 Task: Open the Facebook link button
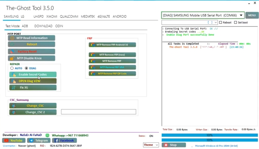pos(64,140)
